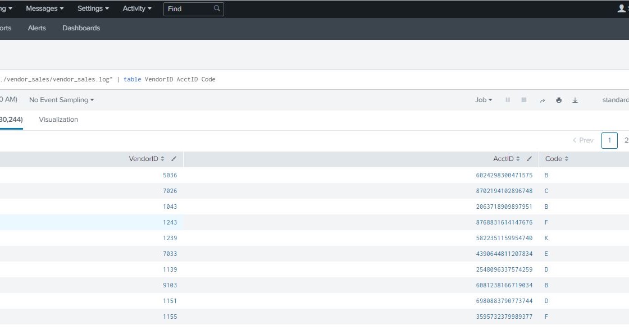This screenshot has height=330, width=629.
Task: Export the search results
Action: click(575, 99)
